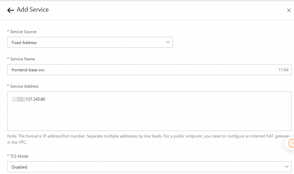Click the back arrow beside Add Service

pos(11,10)
